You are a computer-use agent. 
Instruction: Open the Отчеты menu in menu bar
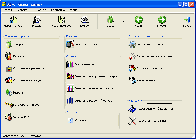43,10
